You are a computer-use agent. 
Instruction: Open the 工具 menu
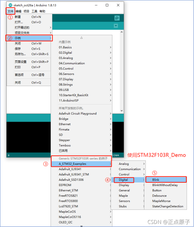tap(34, 11)
